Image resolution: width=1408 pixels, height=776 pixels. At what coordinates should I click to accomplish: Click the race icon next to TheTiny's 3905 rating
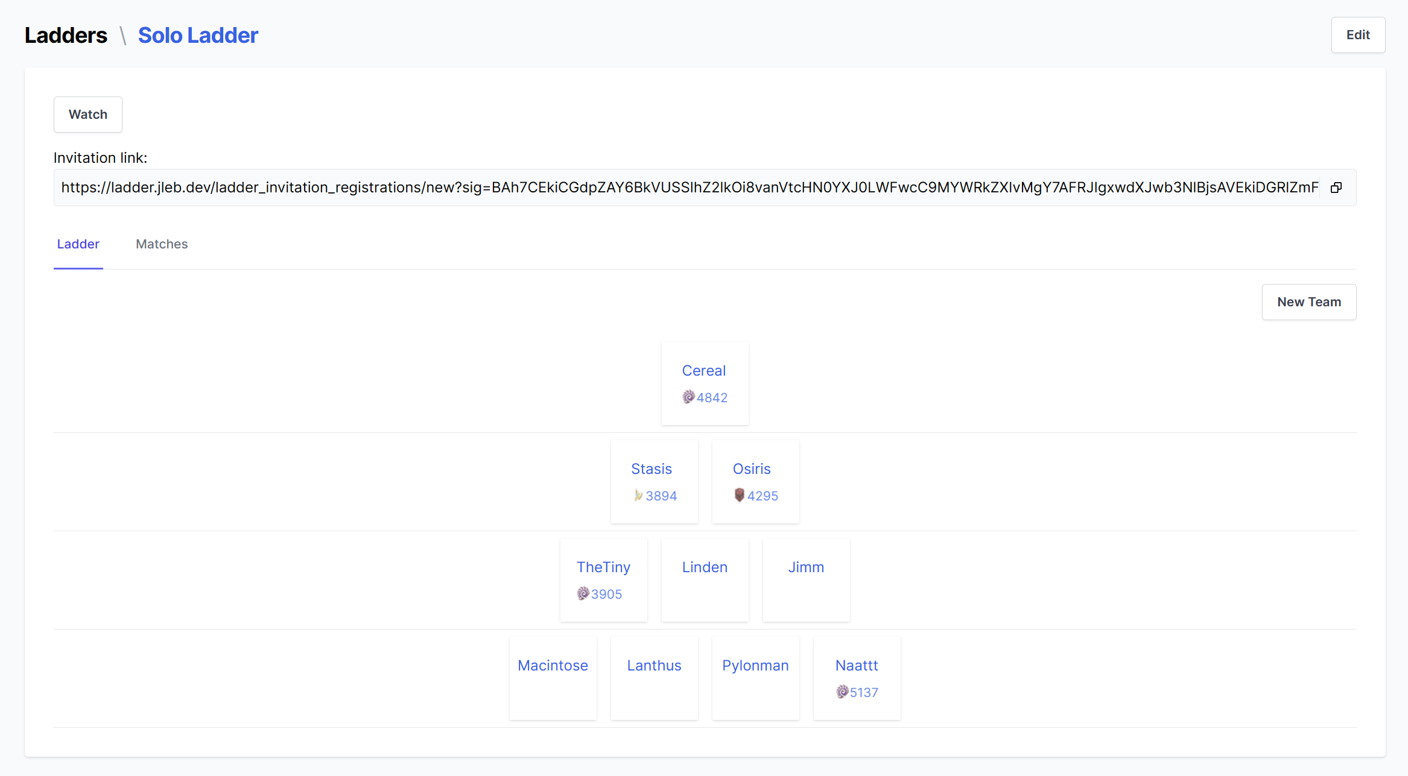pos(583,593)
